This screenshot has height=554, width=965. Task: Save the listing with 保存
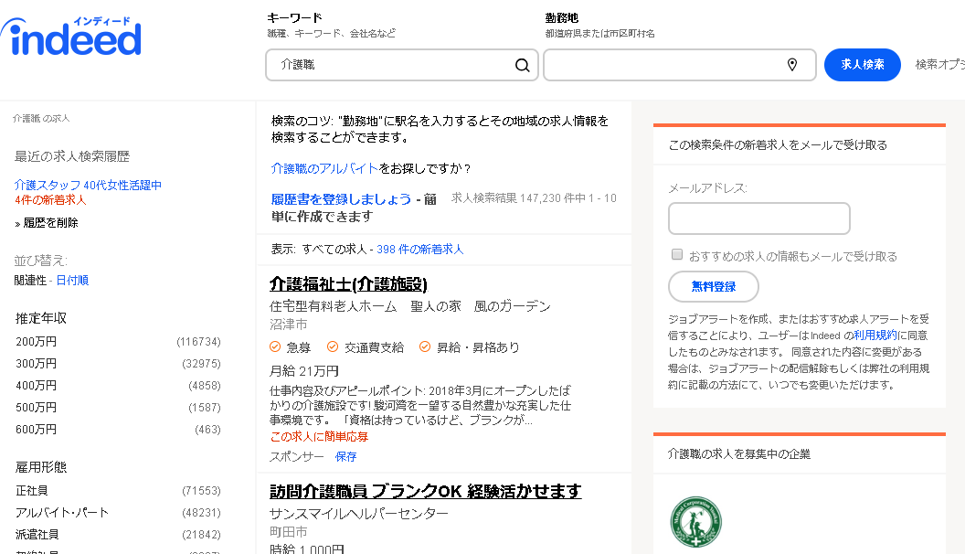pos(345,456)
